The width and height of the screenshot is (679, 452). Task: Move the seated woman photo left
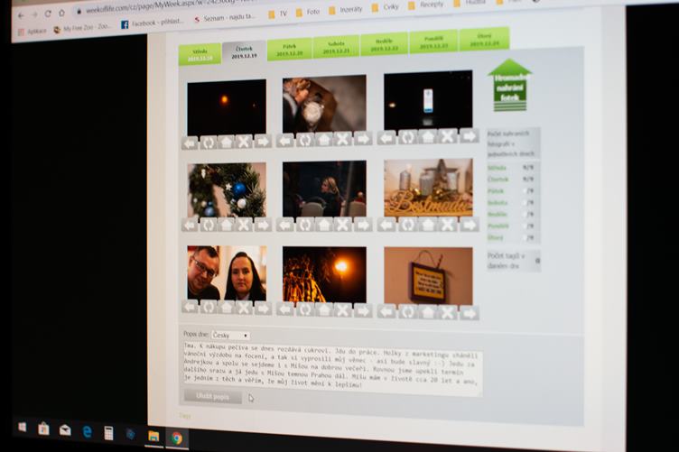285,225
